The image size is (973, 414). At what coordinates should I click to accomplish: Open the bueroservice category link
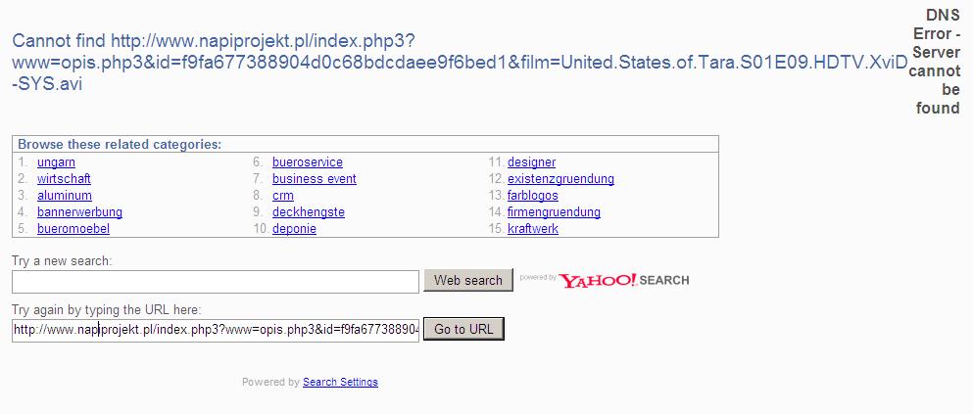(307, 162)
